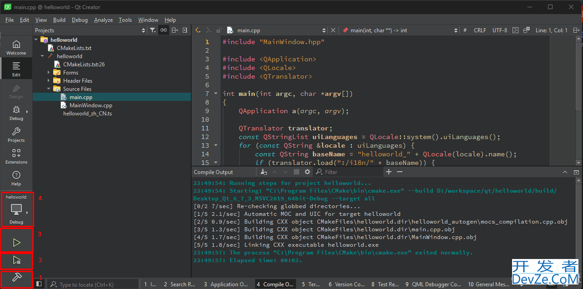Viewport: 583px width, 289px height.
Task: Switch to 10 General Messages output tab
Action: (488, 284)
